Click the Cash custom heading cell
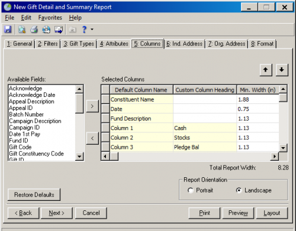 pos(205,128)
